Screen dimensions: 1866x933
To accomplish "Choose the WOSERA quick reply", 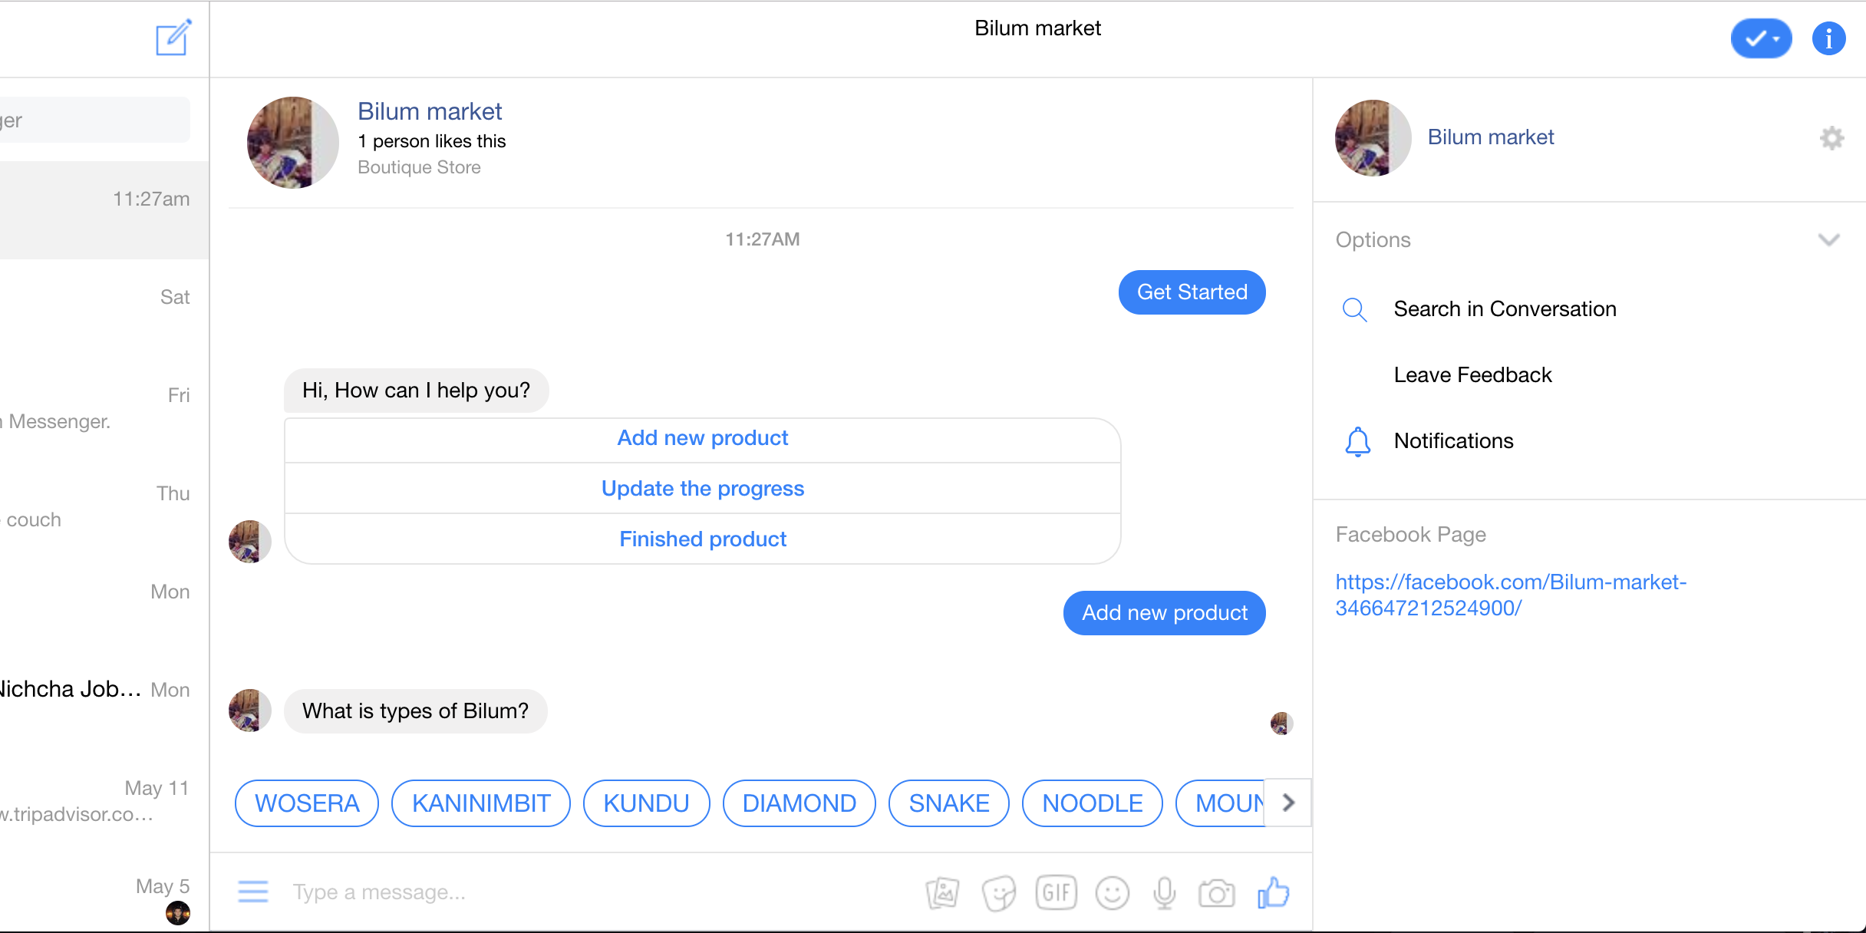I will tap(307, 803).
